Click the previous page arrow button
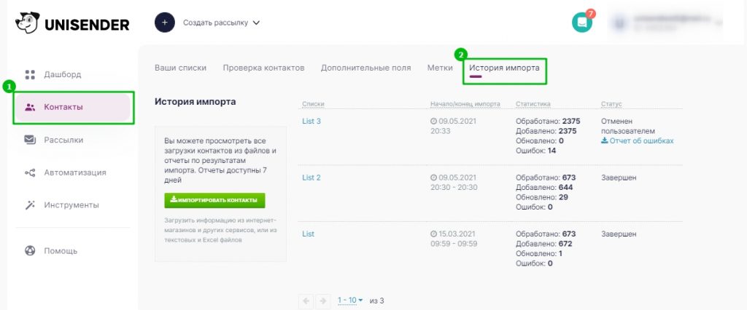 pyautogui.click(x=306, y=301)
